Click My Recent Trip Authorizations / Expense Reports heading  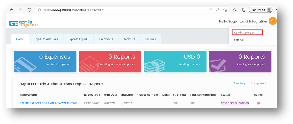pos(62,84)
